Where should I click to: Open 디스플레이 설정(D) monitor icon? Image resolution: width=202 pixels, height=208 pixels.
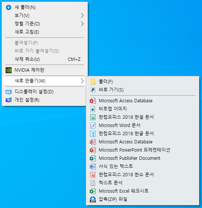point(9,92)
